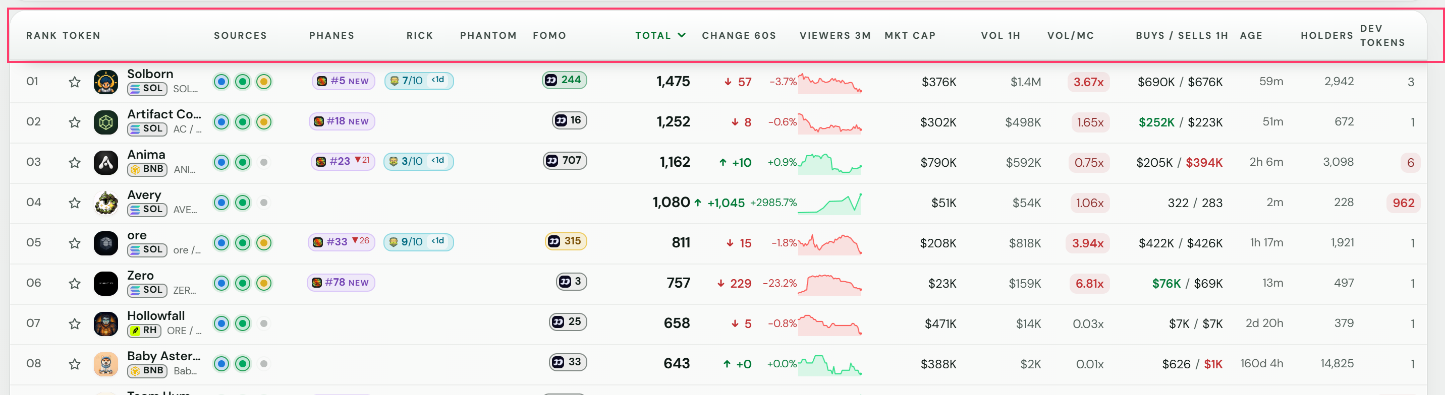Open the Rick 9/10 badge for ore
Screen dimensions: 1445x395
coord(418,243)
